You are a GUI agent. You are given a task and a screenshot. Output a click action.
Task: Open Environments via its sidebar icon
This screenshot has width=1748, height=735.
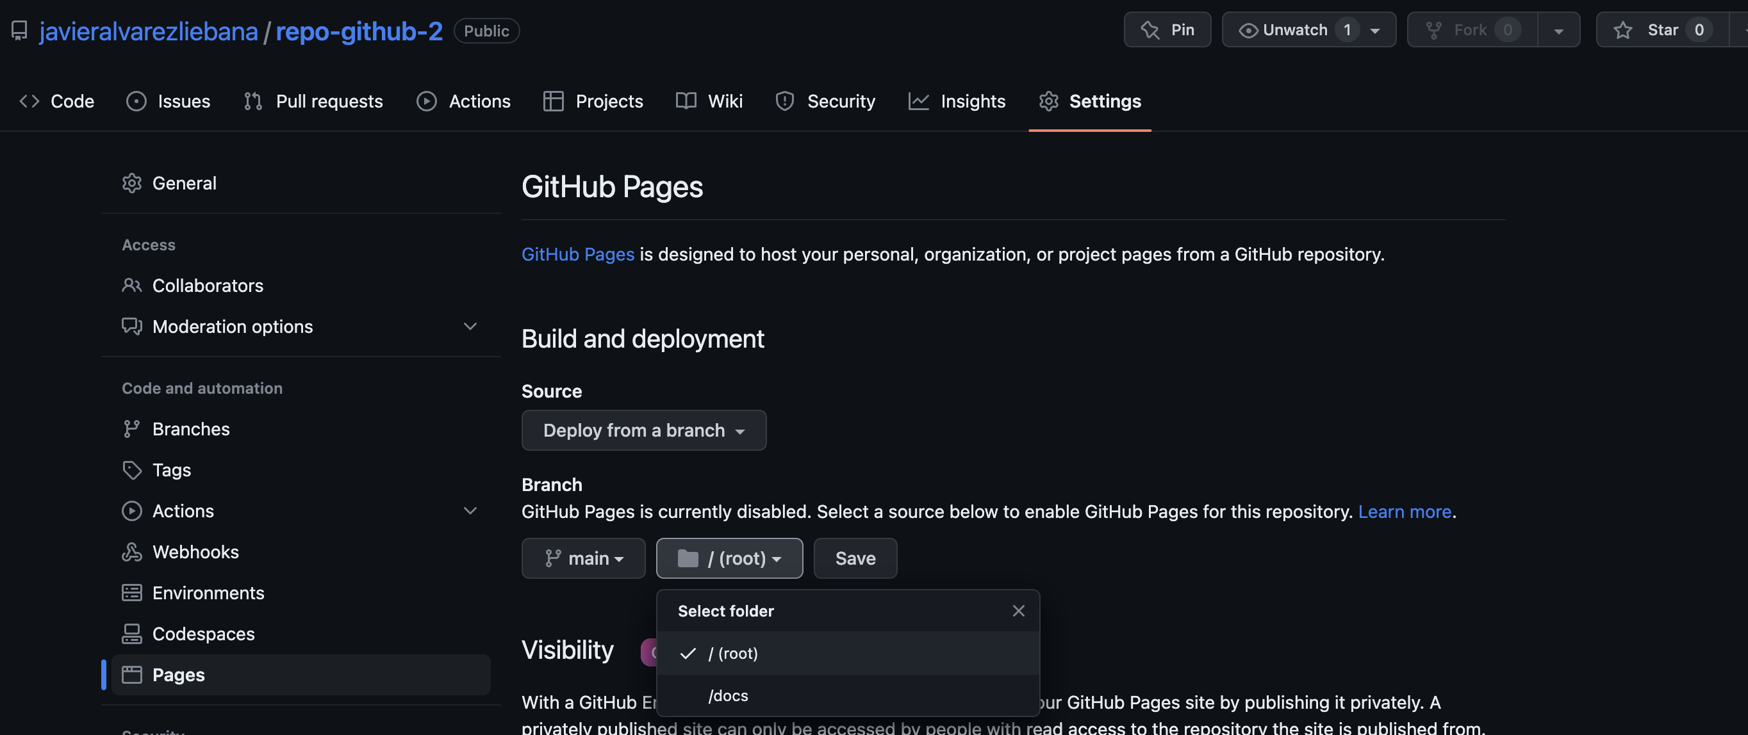131,593
